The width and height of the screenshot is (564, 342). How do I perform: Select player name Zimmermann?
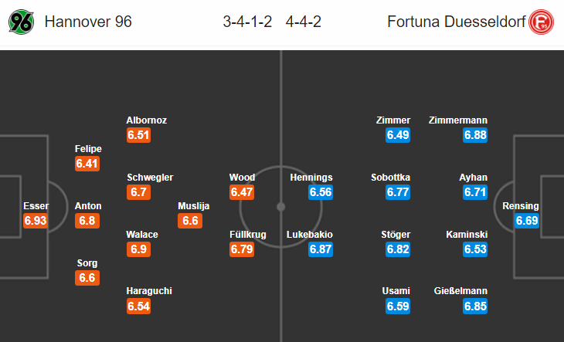coord(458,120)
